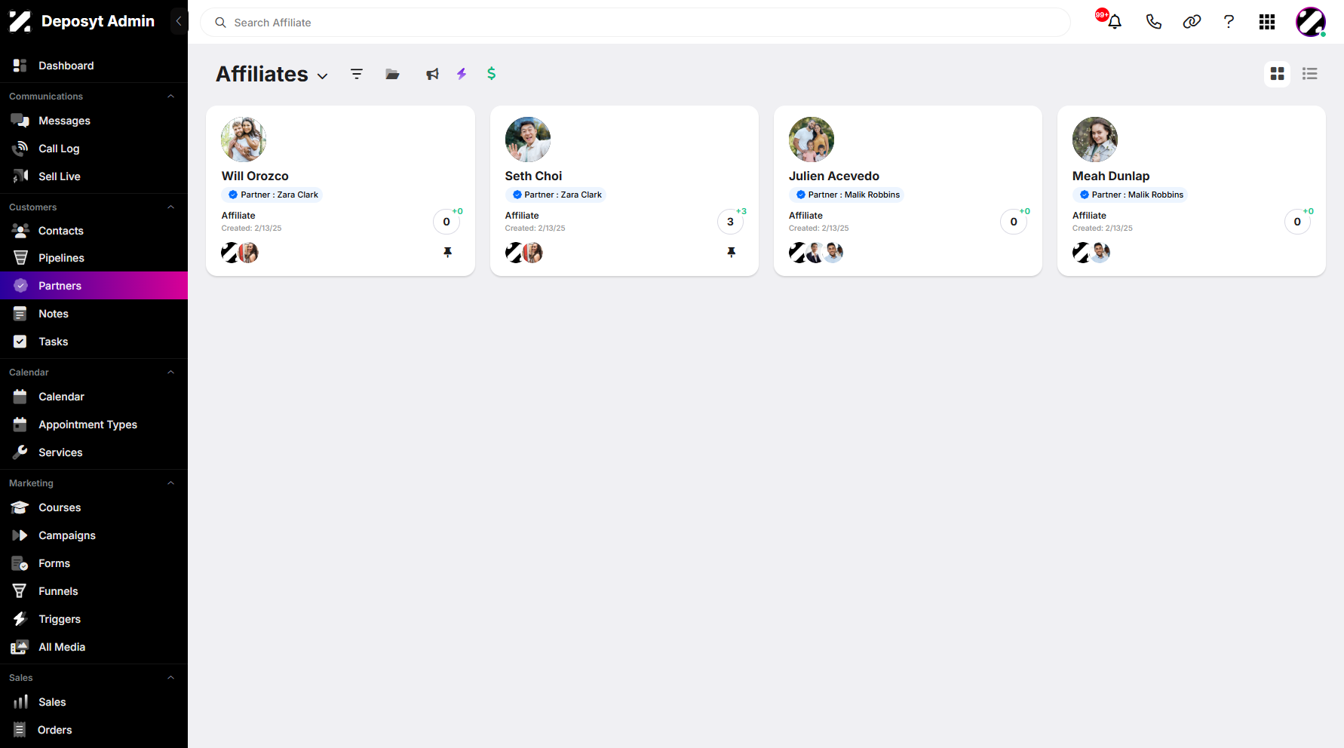Click Julien Acevedo profile photo
This screenshot has width=1344, height=748.
812,139
